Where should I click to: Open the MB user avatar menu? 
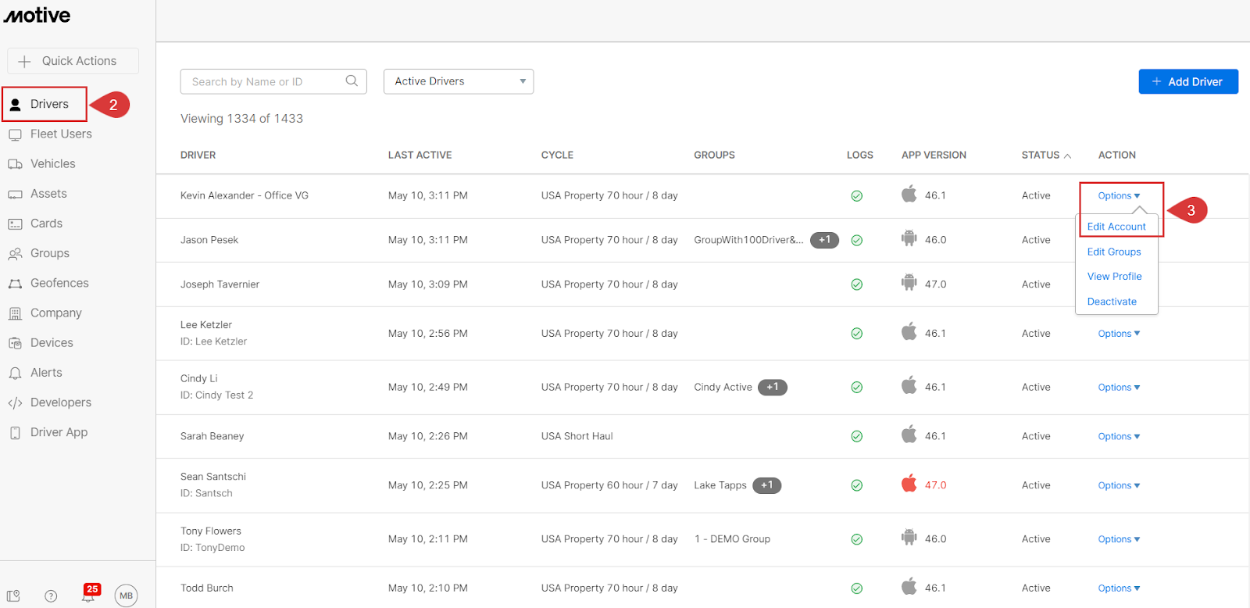click(x=126, y=595)
